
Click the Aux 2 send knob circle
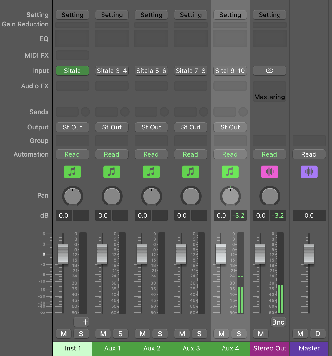(x=164, y=112)
